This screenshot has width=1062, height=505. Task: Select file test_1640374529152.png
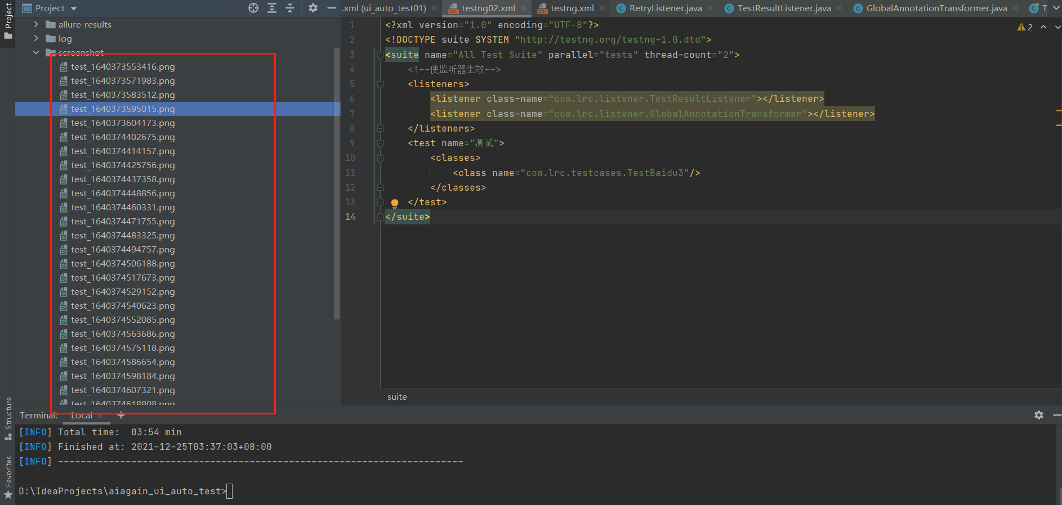point(123,291)
